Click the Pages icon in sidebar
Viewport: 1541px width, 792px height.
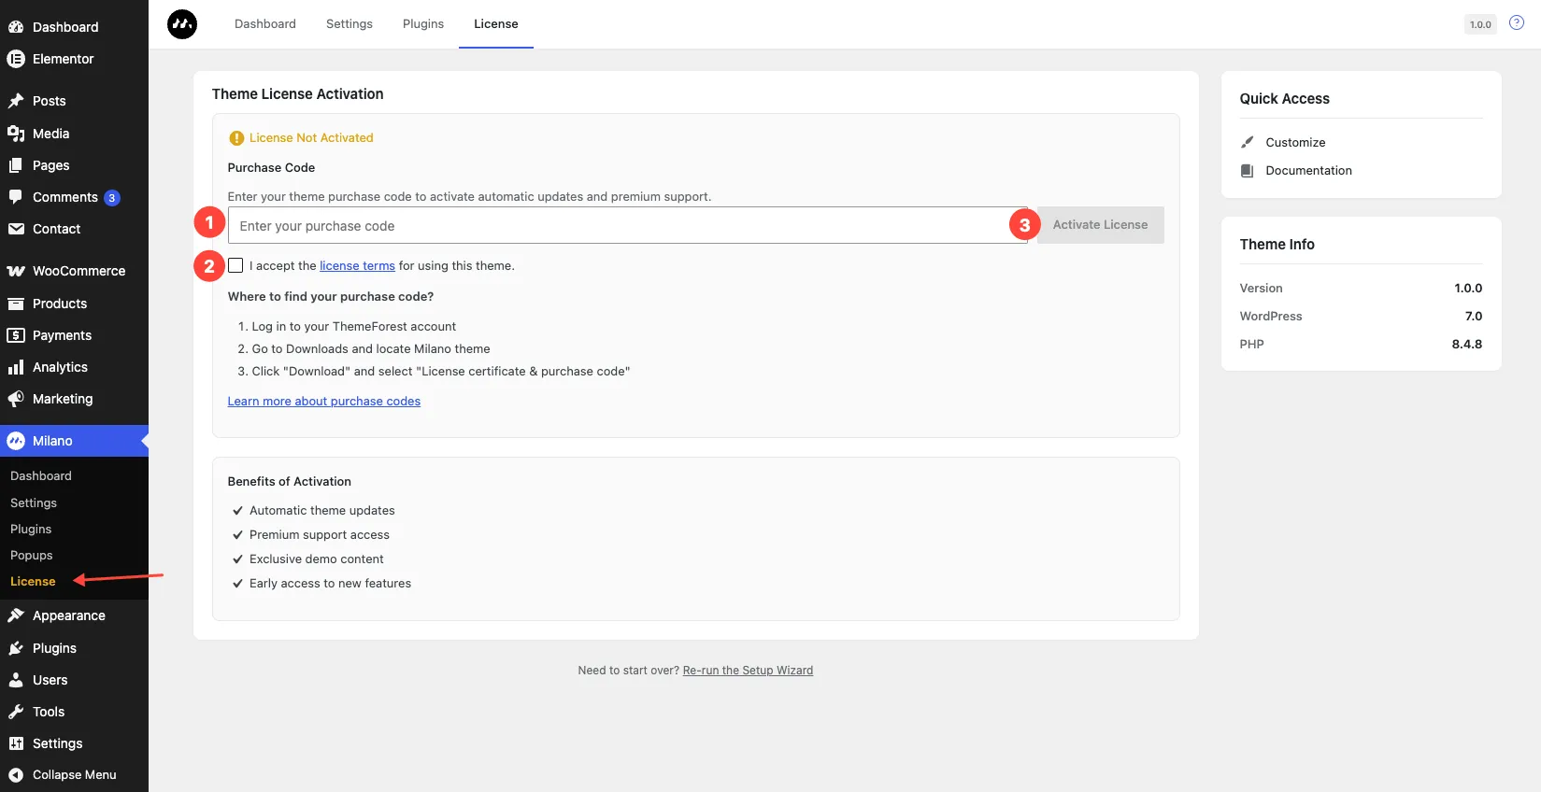[x=16, y=165]
